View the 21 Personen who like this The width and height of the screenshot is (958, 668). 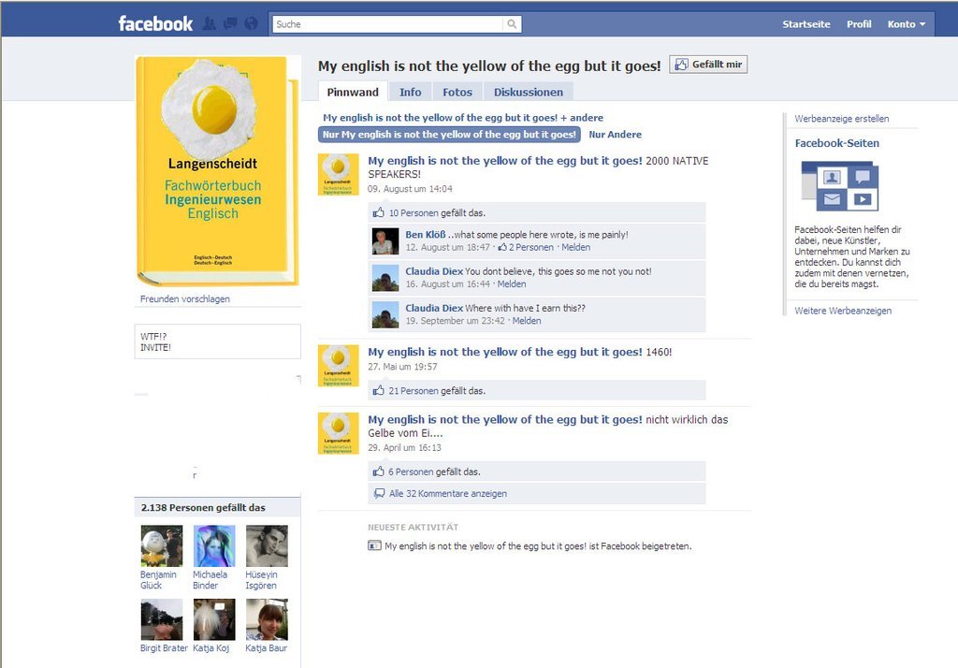point(414,391)
